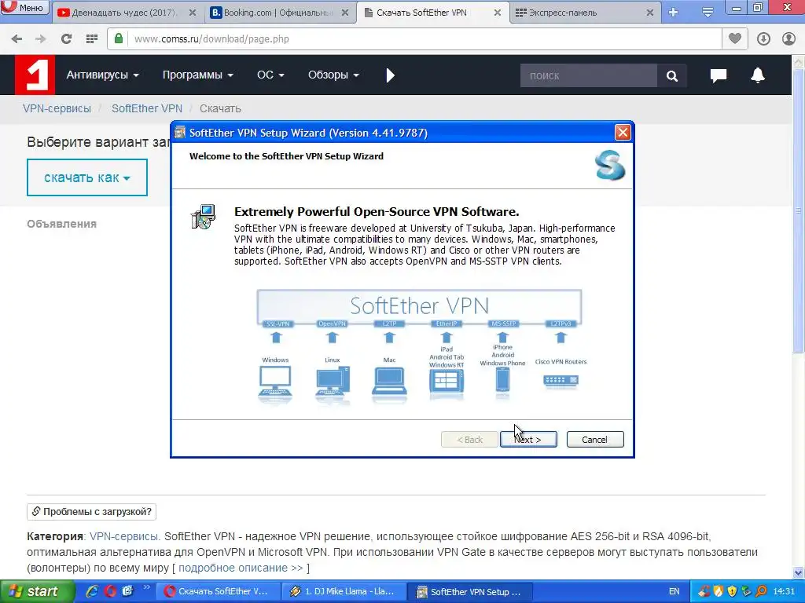
Task: Click the third quick launch icon
Action: (x=127, y=591)
